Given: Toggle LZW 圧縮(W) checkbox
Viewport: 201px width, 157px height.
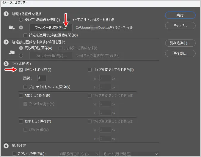Looking at the screenshot, I should coord(25,130).
